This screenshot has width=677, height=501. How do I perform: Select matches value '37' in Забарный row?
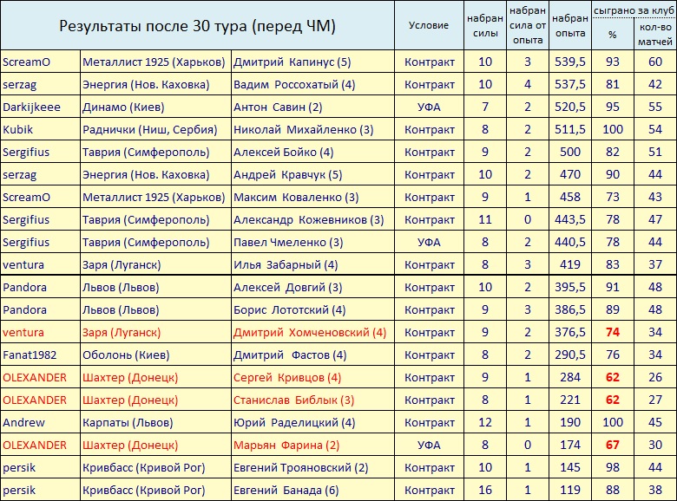655,264
